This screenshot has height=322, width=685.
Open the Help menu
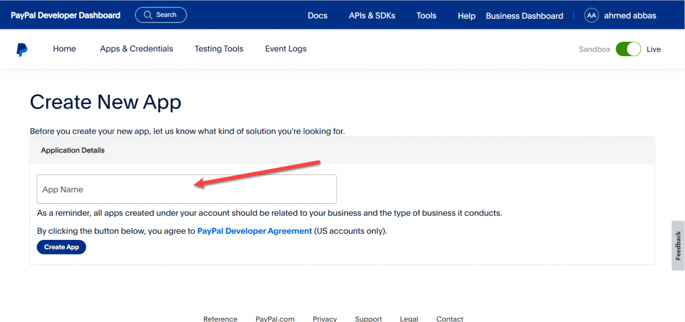pos(466,16)
